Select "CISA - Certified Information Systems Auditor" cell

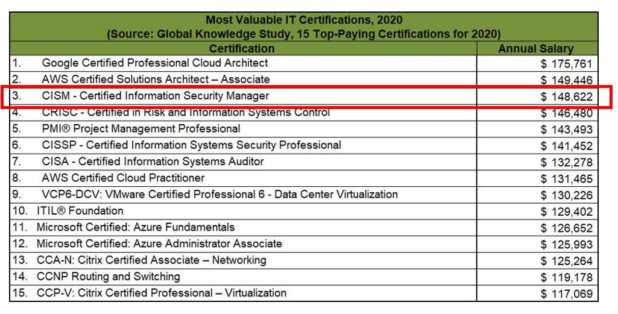click(243, 162)
